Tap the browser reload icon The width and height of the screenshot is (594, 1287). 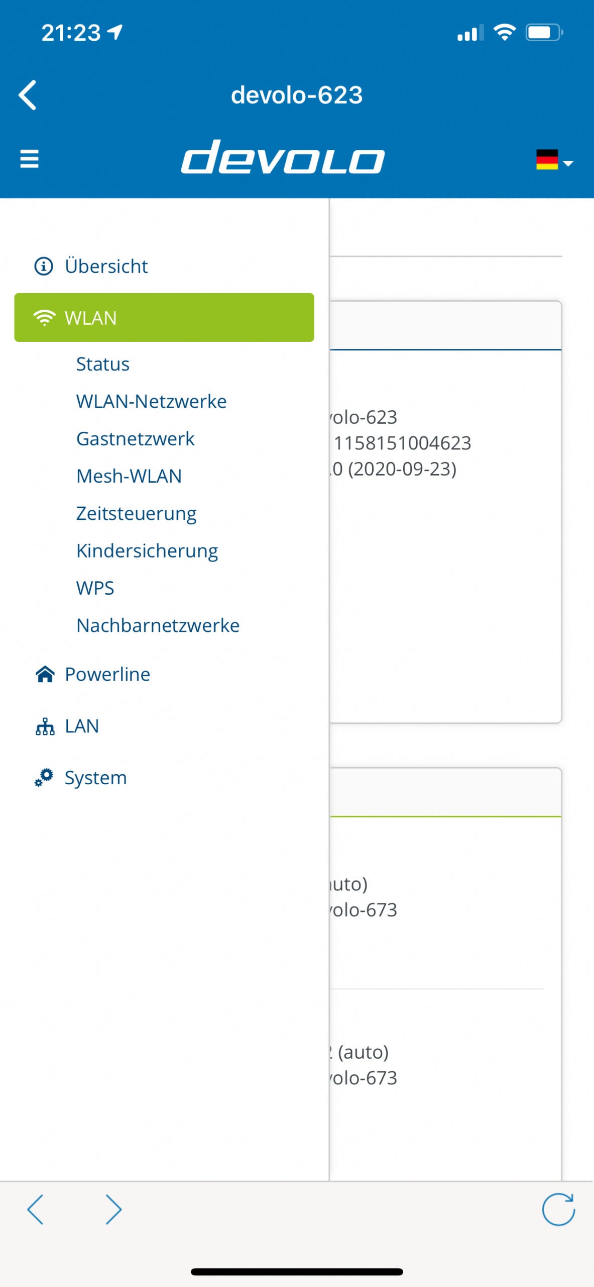558,1210
